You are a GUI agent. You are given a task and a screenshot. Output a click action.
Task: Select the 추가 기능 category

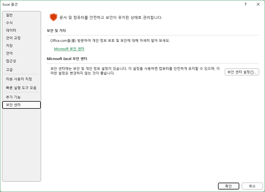[22, 97]
